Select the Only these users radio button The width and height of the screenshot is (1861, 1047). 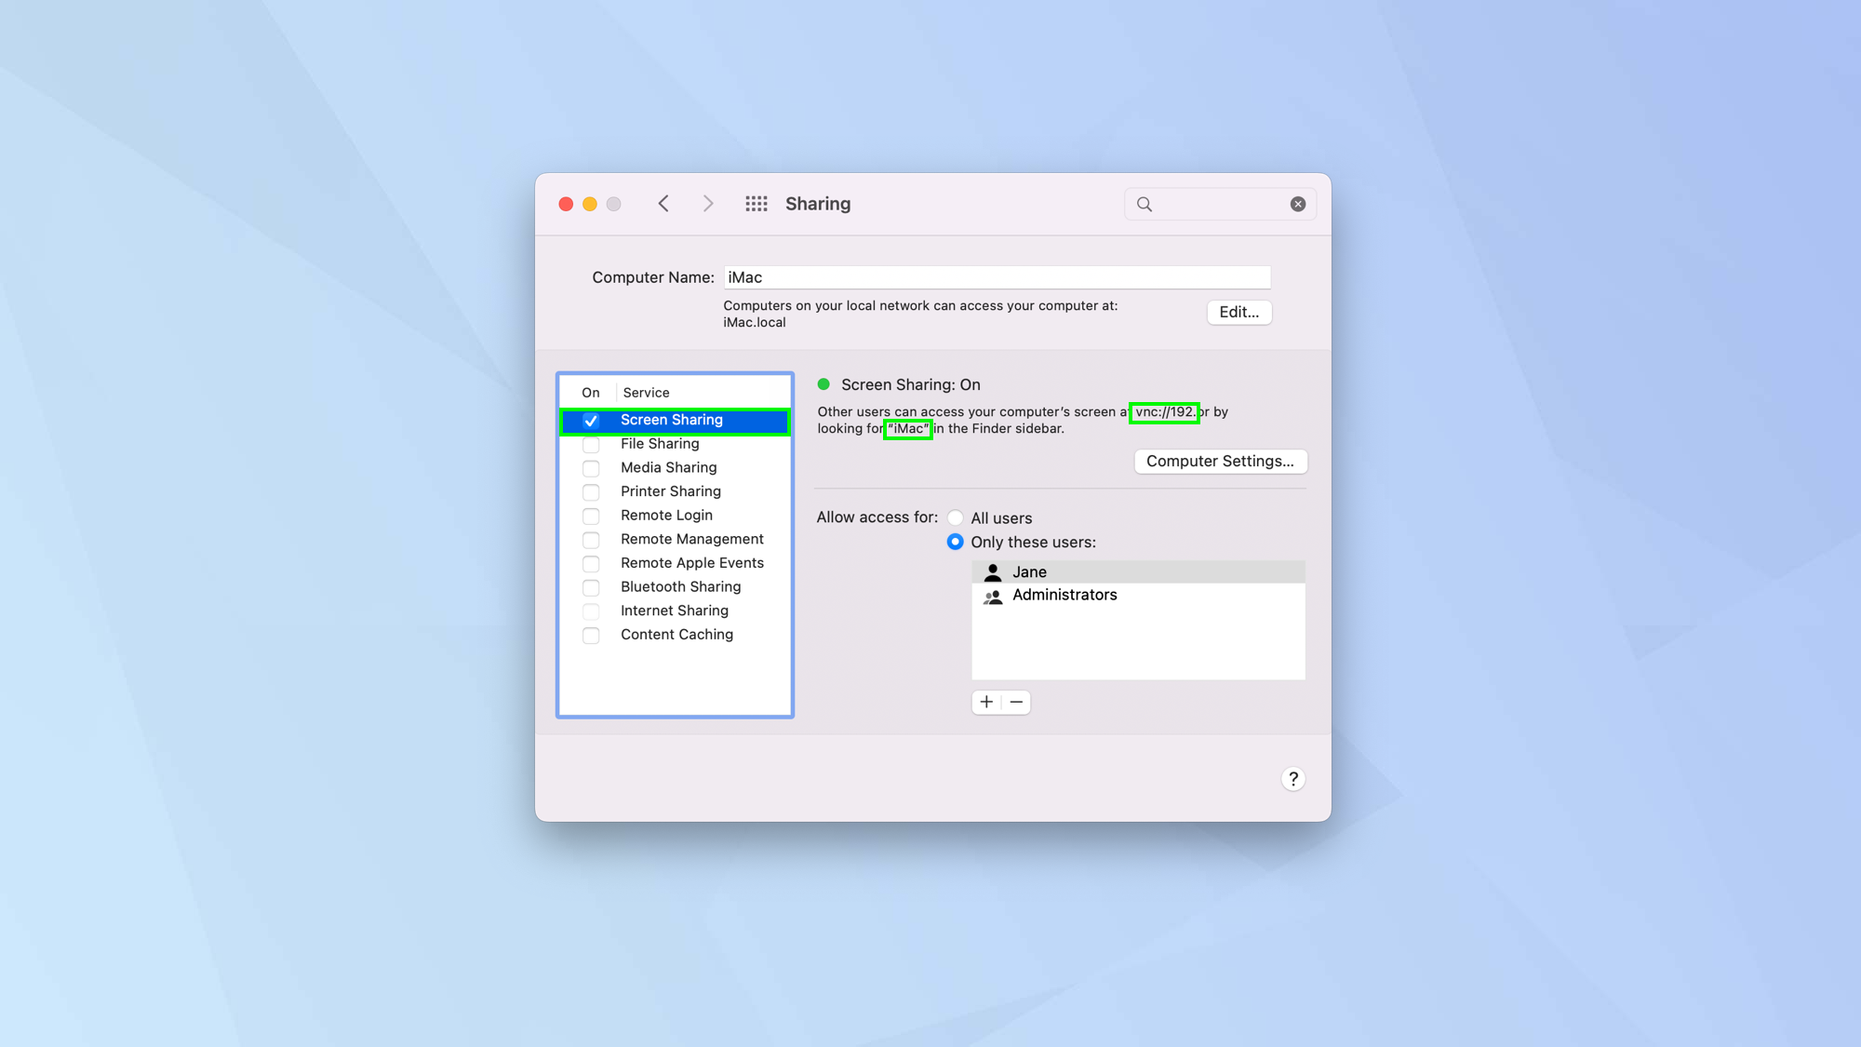[955, 542]
